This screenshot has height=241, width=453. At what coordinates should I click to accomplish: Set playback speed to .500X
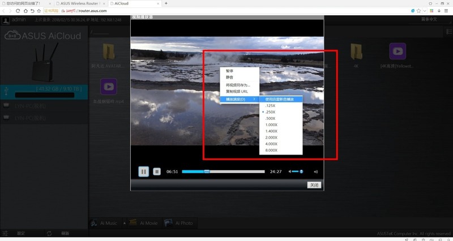281,118
